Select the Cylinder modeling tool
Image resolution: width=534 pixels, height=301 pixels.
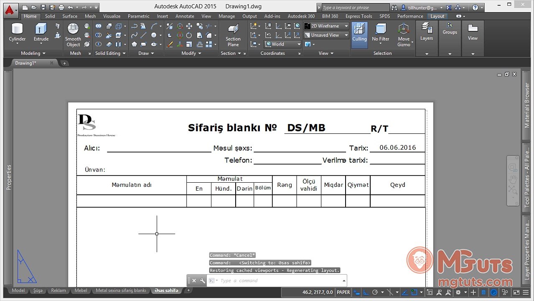click(x=17, y=33)
